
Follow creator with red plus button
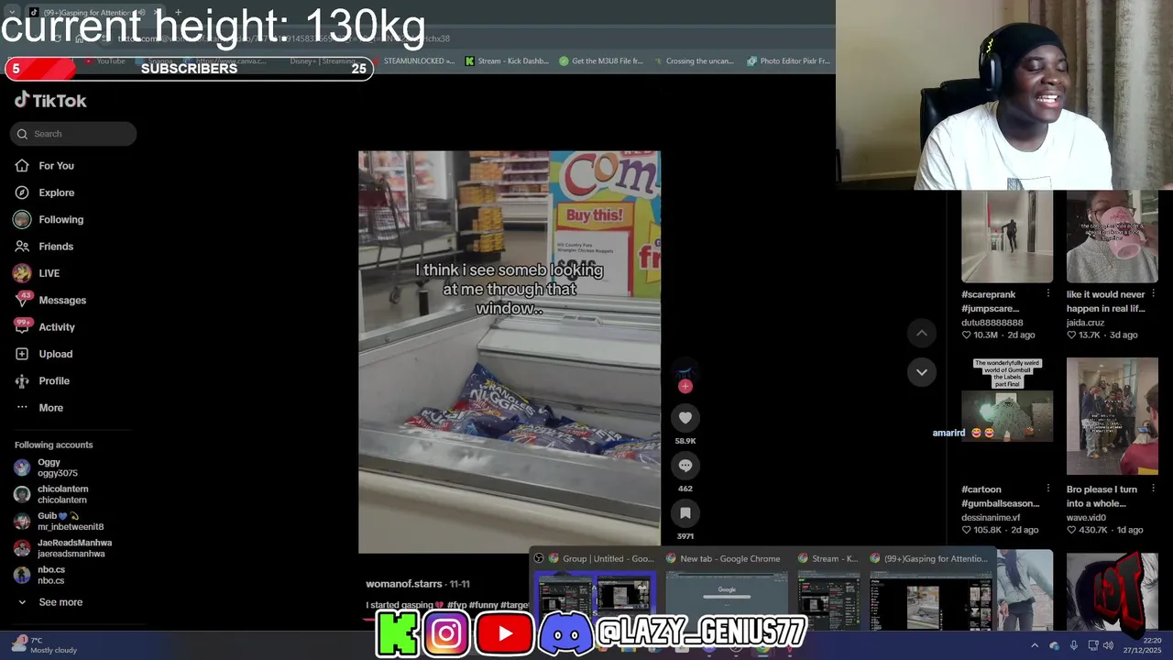tap(685, 387)
